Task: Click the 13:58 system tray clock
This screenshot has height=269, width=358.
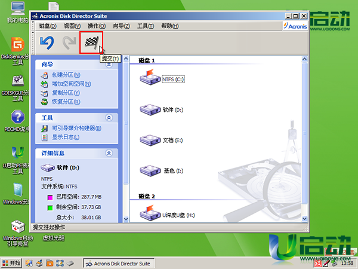Action: pos(347,263)
